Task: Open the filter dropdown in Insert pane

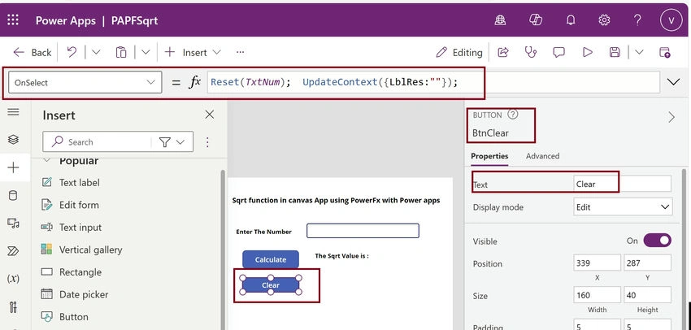Action: pyautogui.click(x=172, y=142)
